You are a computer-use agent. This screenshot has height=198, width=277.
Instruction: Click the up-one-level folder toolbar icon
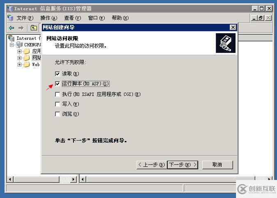click(34, 28)
